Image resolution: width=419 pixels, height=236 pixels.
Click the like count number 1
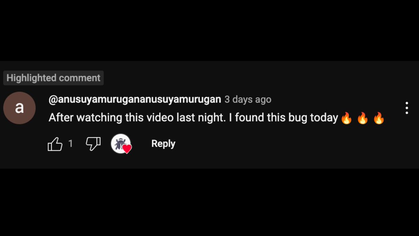tap(71, 144)
